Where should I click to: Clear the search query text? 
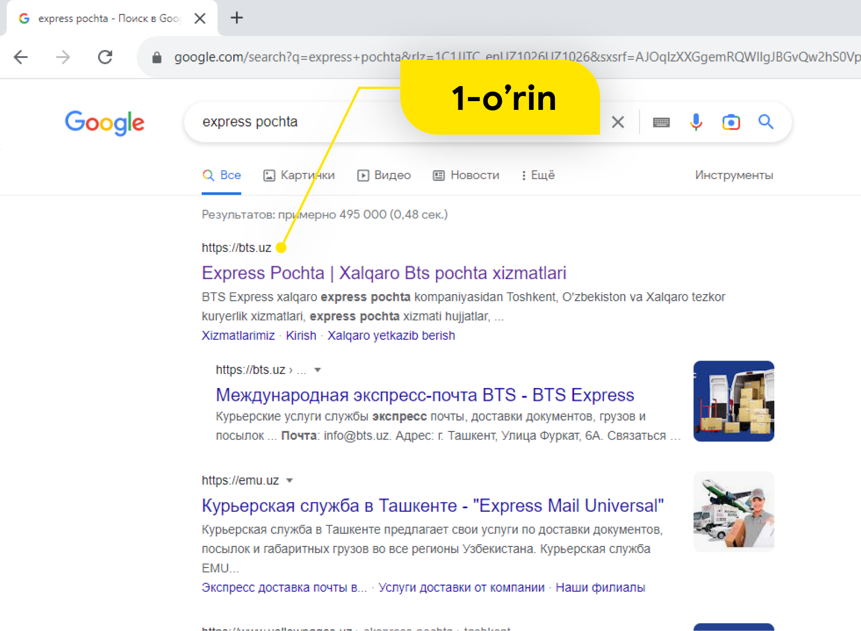[618, 122]
